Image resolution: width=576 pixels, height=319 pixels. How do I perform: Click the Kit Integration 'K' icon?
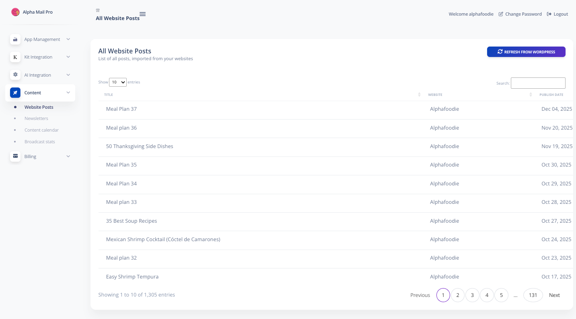pos(15,57)
